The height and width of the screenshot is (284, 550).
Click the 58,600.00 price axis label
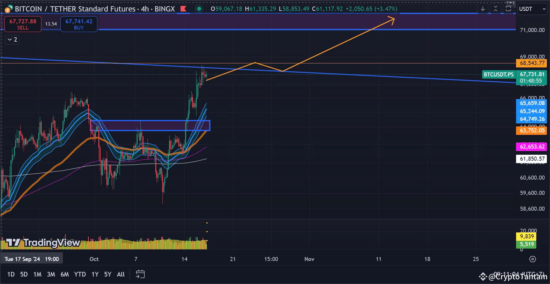click(x=532, y=208)
